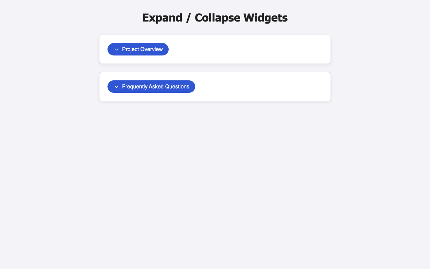Click the blue Frequently Asked Questions pill button
Image resolution: width=430 pixels, height=269 pixels.
pyautogui.click(x=151, y=86)
